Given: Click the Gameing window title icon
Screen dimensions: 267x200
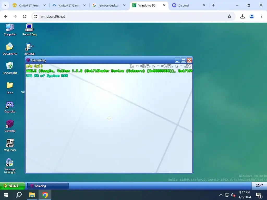Looking at the screenshot, I should [x=28, y=60].
